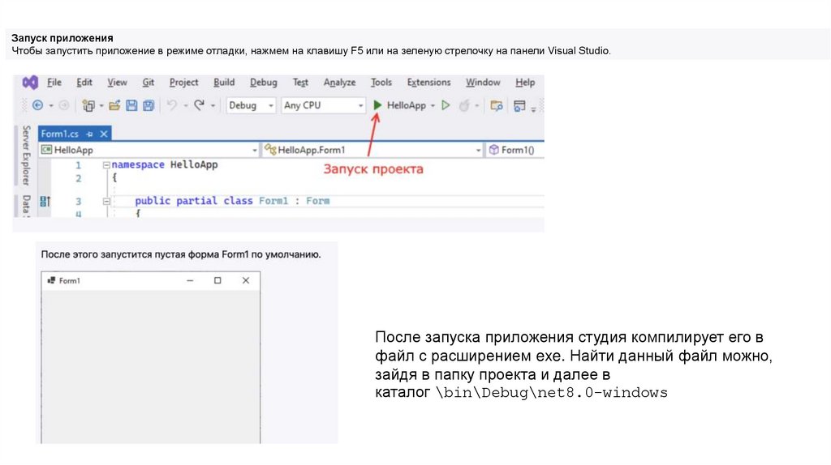Viewport: 831px width, 465px height.
Task: Click the inherit margin icon beside line 3
Action: (45, 201)
